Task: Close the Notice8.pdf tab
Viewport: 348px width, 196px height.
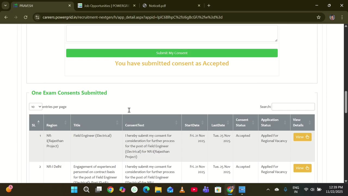Action: 199,5
